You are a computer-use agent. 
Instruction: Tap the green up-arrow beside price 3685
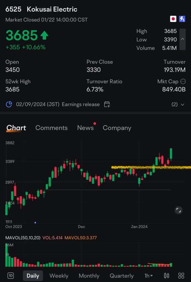(x=44, y=35)
